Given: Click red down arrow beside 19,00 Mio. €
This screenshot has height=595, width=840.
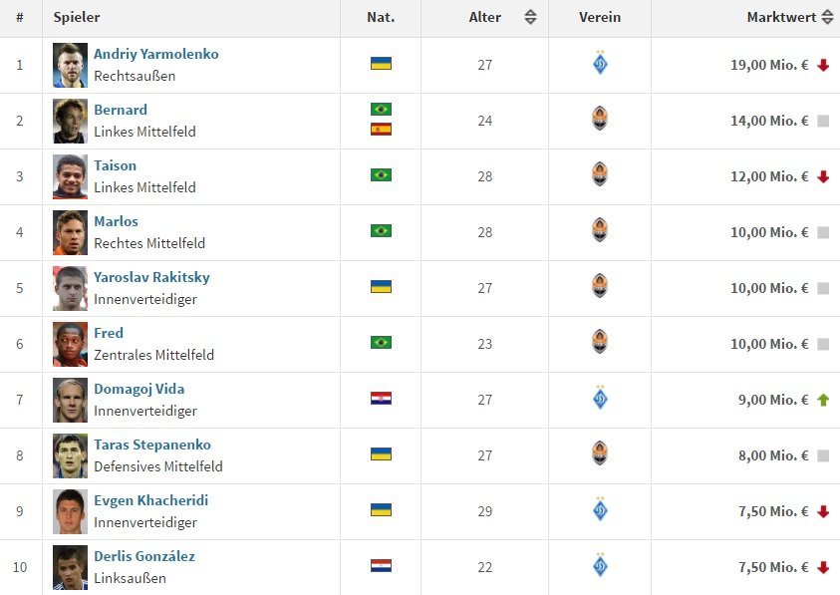Looking at the screenshot, I should (823, 65).
